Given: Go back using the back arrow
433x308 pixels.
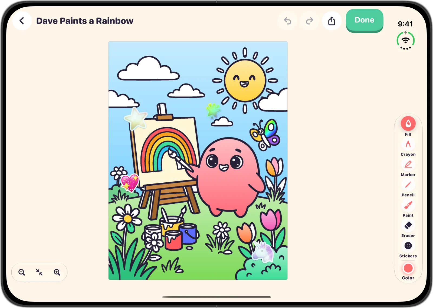Looking at the screenshot, I should [22, 21].
